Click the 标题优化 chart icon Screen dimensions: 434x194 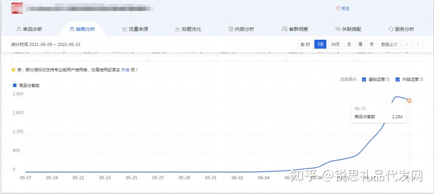pyautogui.click(x=178, y=29)
